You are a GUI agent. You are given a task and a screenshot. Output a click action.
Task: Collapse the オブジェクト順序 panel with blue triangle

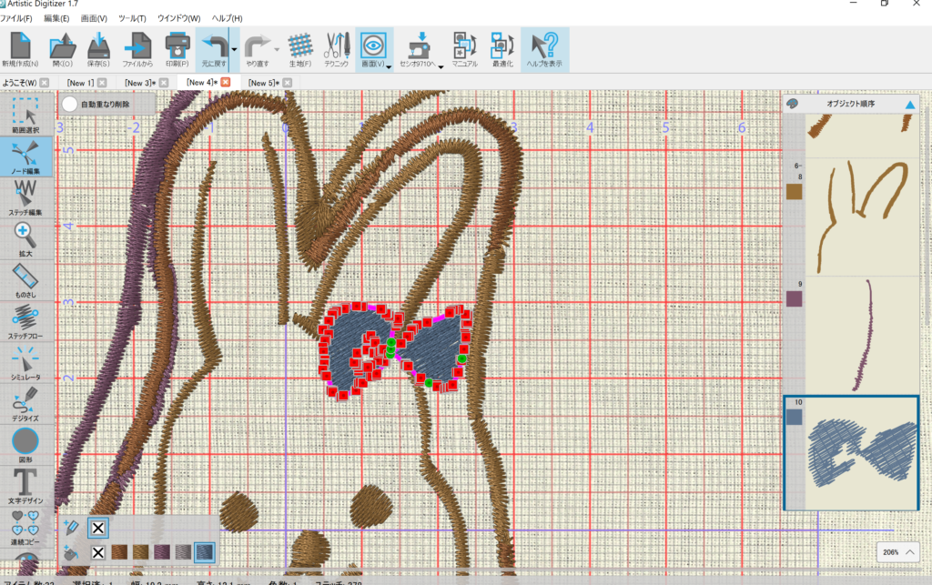click(909, 105)
